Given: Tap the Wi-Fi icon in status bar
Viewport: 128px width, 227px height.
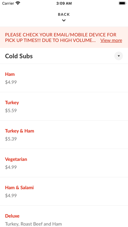Looking at the screenshot, I should [x=18, y=3].
